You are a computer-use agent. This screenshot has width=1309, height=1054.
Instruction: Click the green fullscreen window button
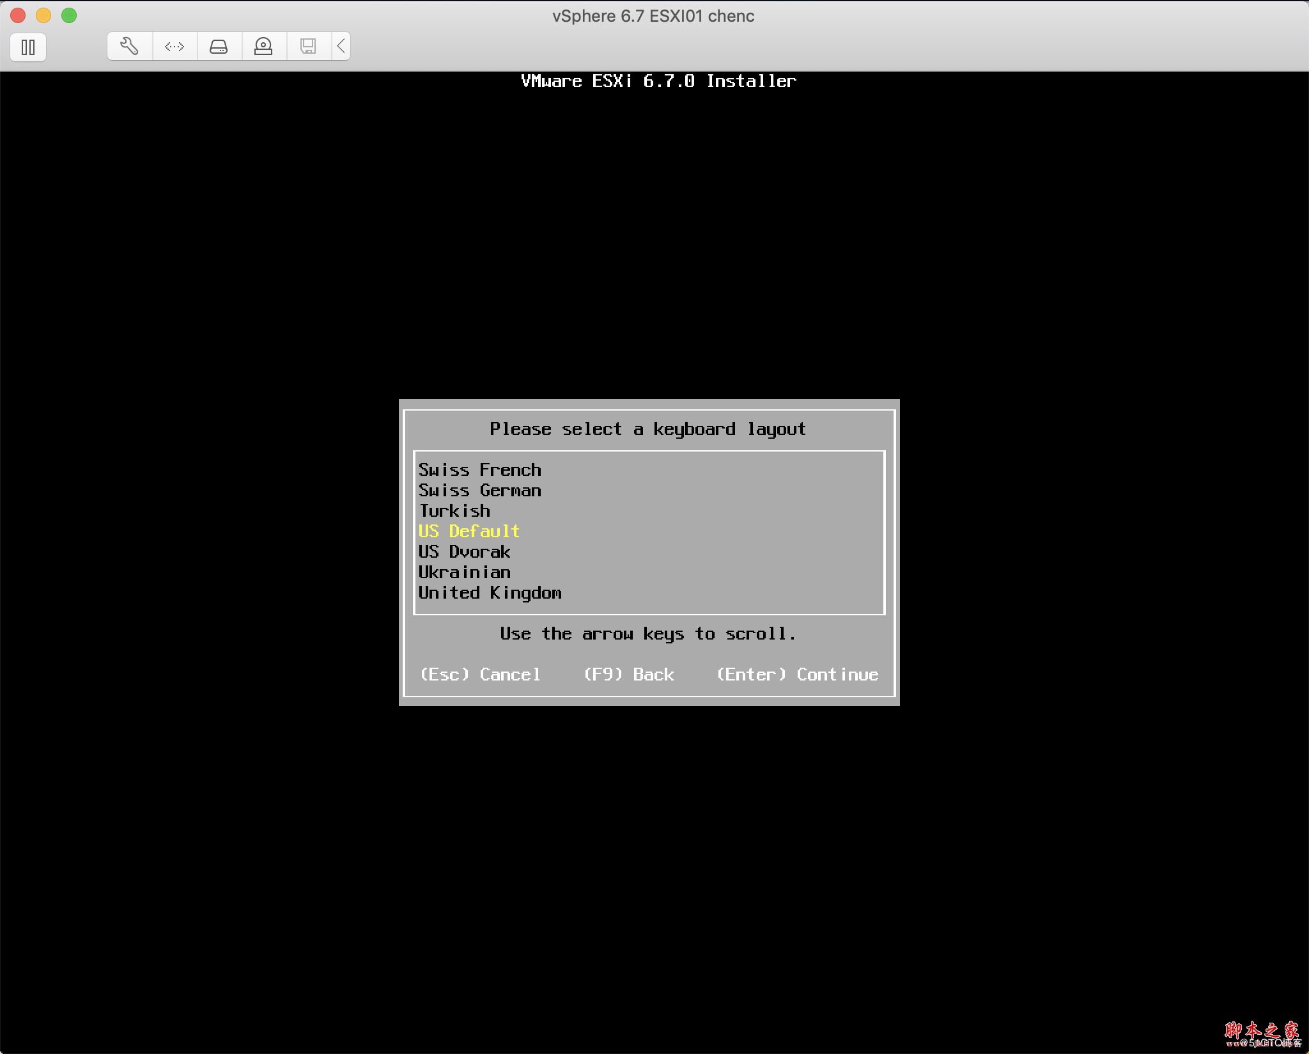click(x=69, y=15)
